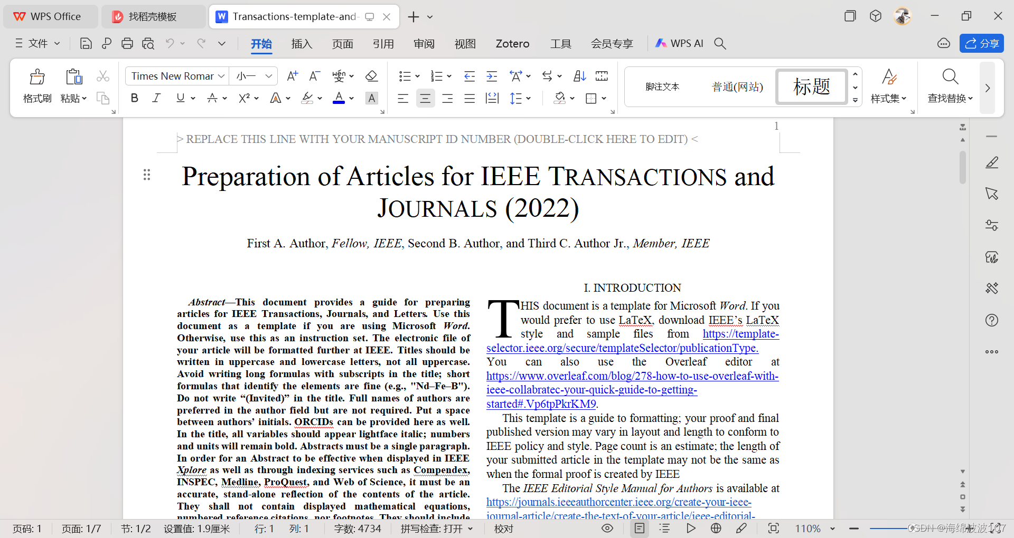Viewport: 1014px width, 538px height.
Task: Switch to the 插入 ribbon tab
Action: point(302,44)
